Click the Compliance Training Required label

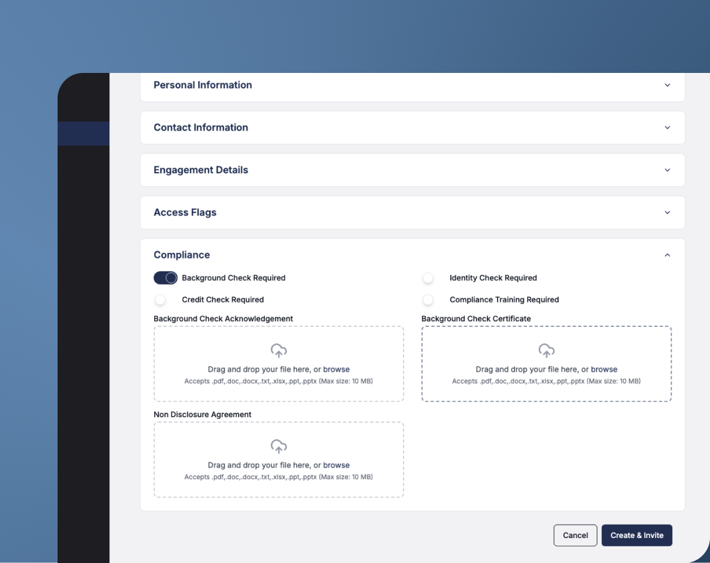[504, 300]
